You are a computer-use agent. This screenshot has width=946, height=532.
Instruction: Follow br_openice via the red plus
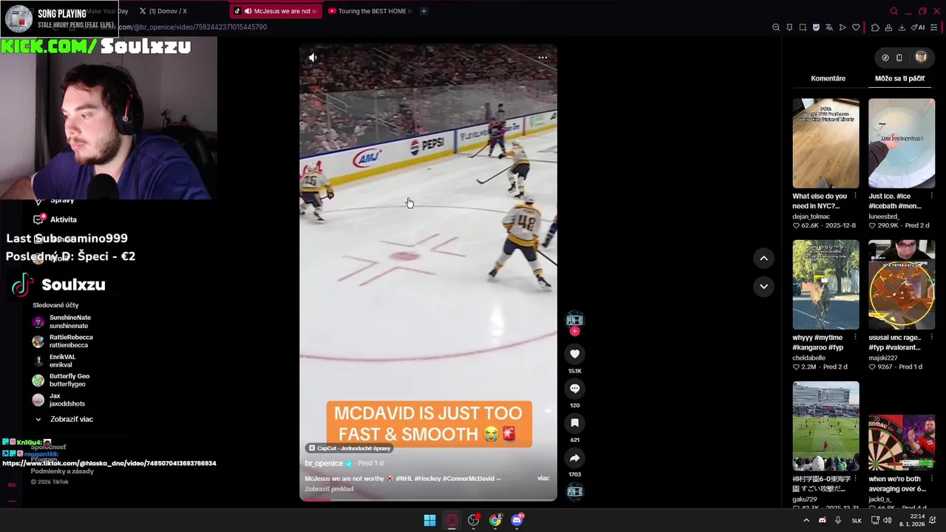574,332
